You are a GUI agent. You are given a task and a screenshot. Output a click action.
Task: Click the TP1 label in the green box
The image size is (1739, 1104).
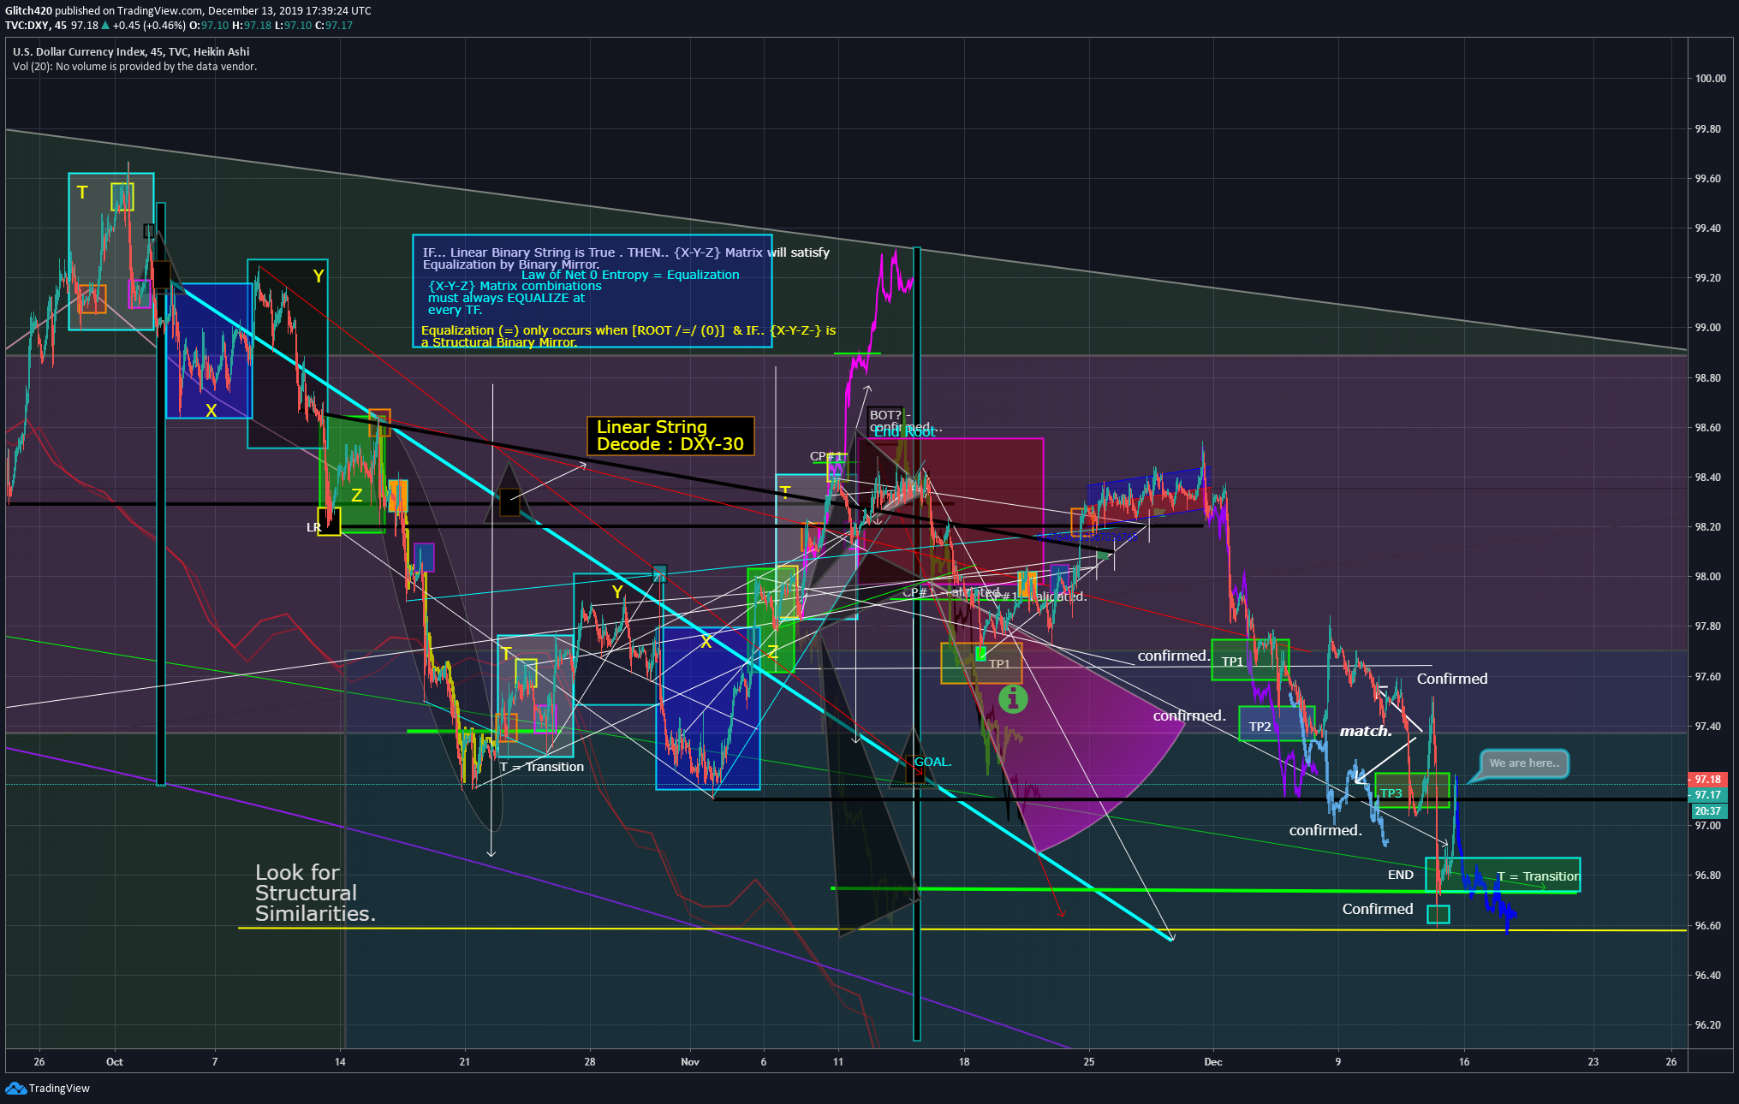[1232, 662]
